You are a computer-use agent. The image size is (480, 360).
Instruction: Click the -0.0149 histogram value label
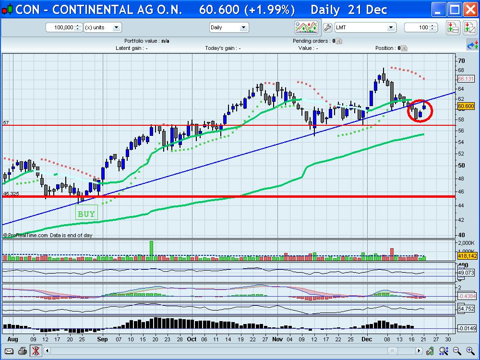tap(467, 328)
